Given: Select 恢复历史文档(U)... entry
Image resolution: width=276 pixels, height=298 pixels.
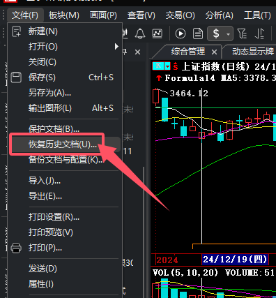Looking at the screenshot, I should pos(65,144).
